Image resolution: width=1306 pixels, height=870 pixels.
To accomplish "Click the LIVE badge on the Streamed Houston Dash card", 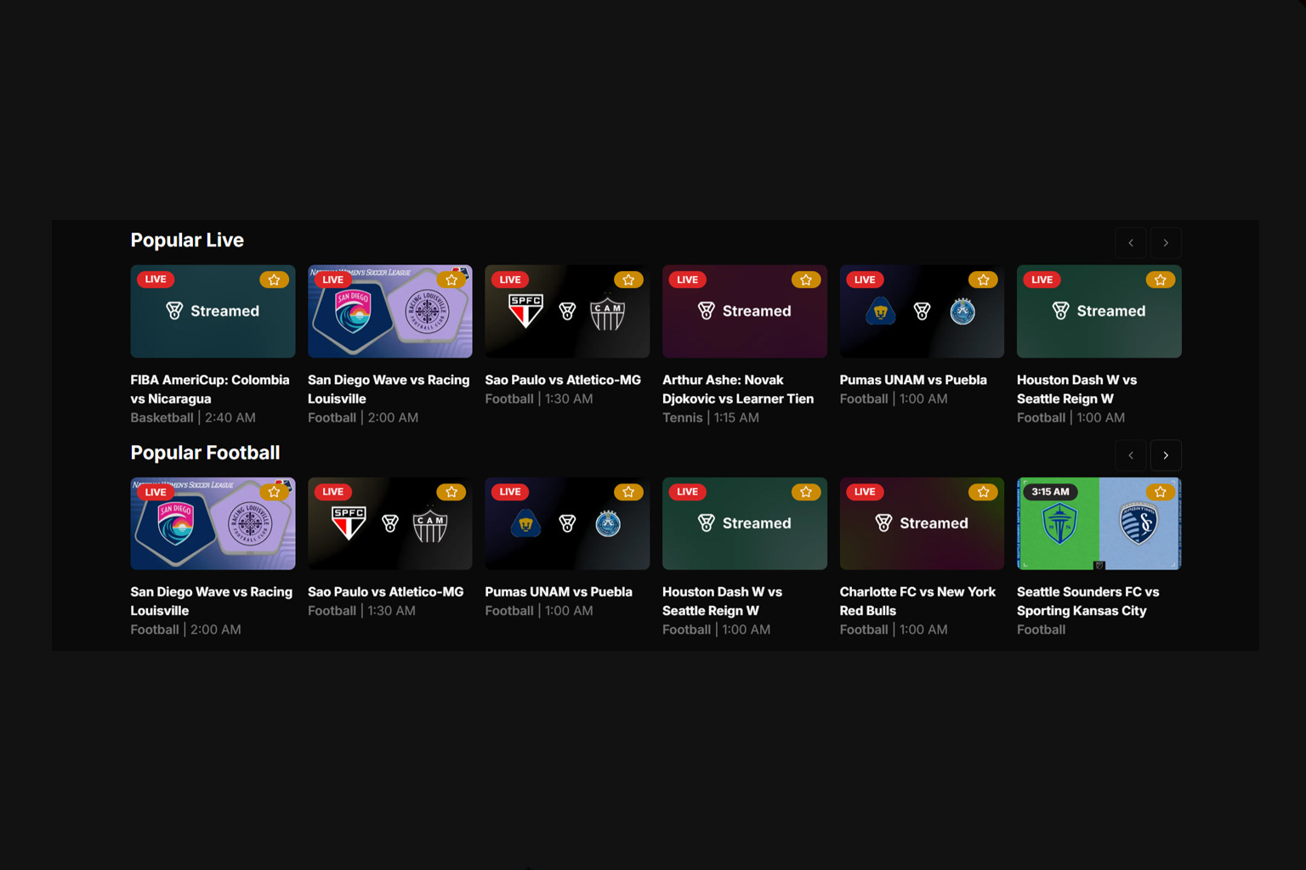I will [686, 491].
